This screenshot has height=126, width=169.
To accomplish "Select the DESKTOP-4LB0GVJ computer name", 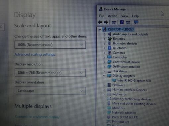I will pyautogui.click(x=121, y=29).
